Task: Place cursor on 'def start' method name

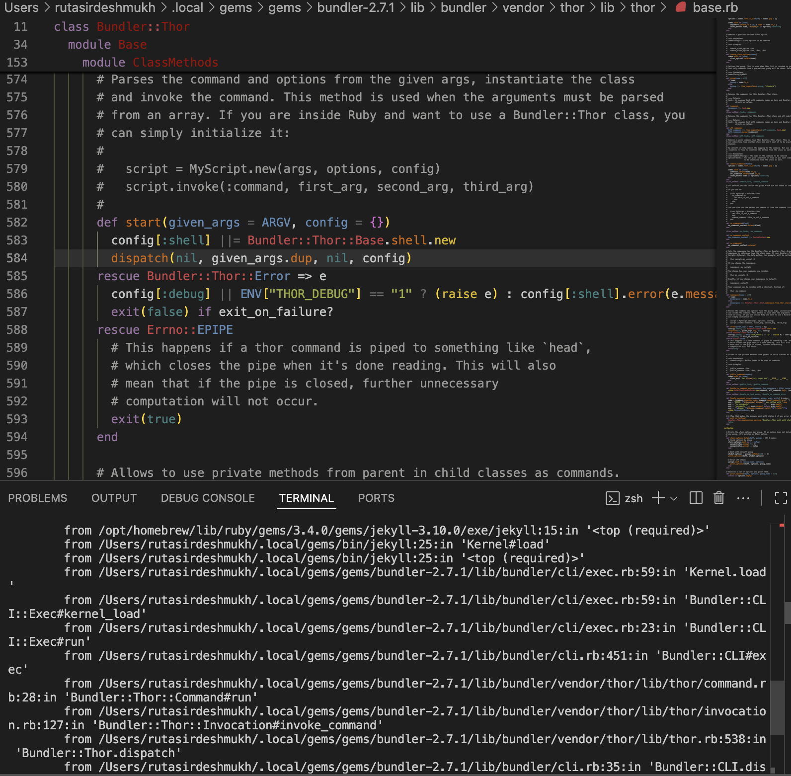Action: click(x=144, y=223)
